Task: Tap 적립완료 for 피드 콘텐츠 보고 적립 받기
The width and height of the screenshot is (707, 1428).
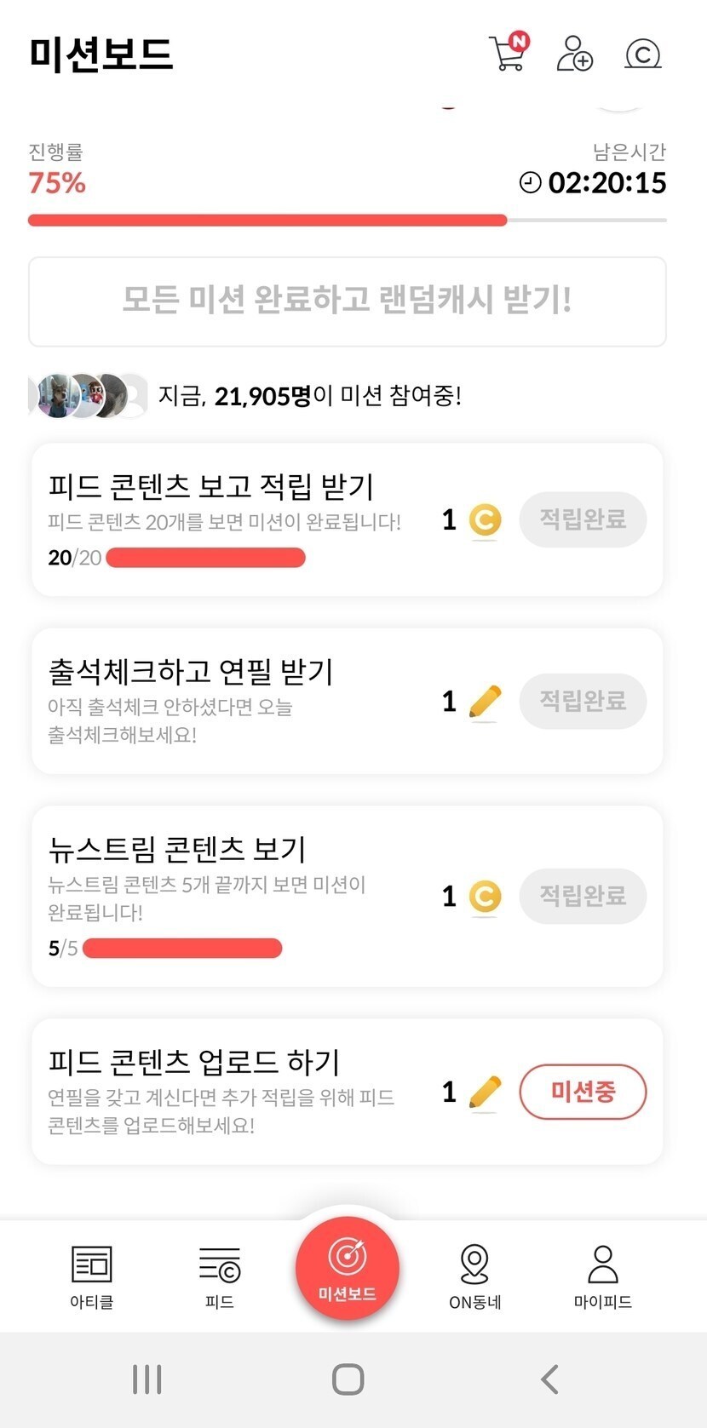Action: [x=583, y=519]
